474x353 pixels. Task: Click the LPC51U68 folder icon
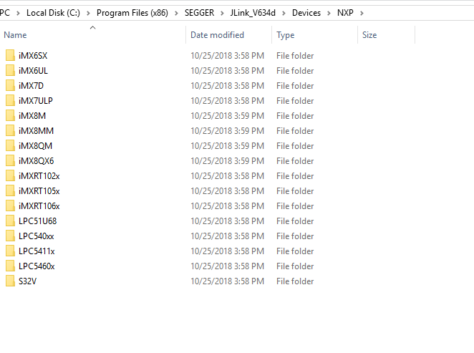pos(10,221)
